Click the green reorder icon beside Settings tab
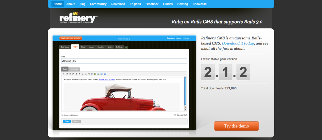 126,47
